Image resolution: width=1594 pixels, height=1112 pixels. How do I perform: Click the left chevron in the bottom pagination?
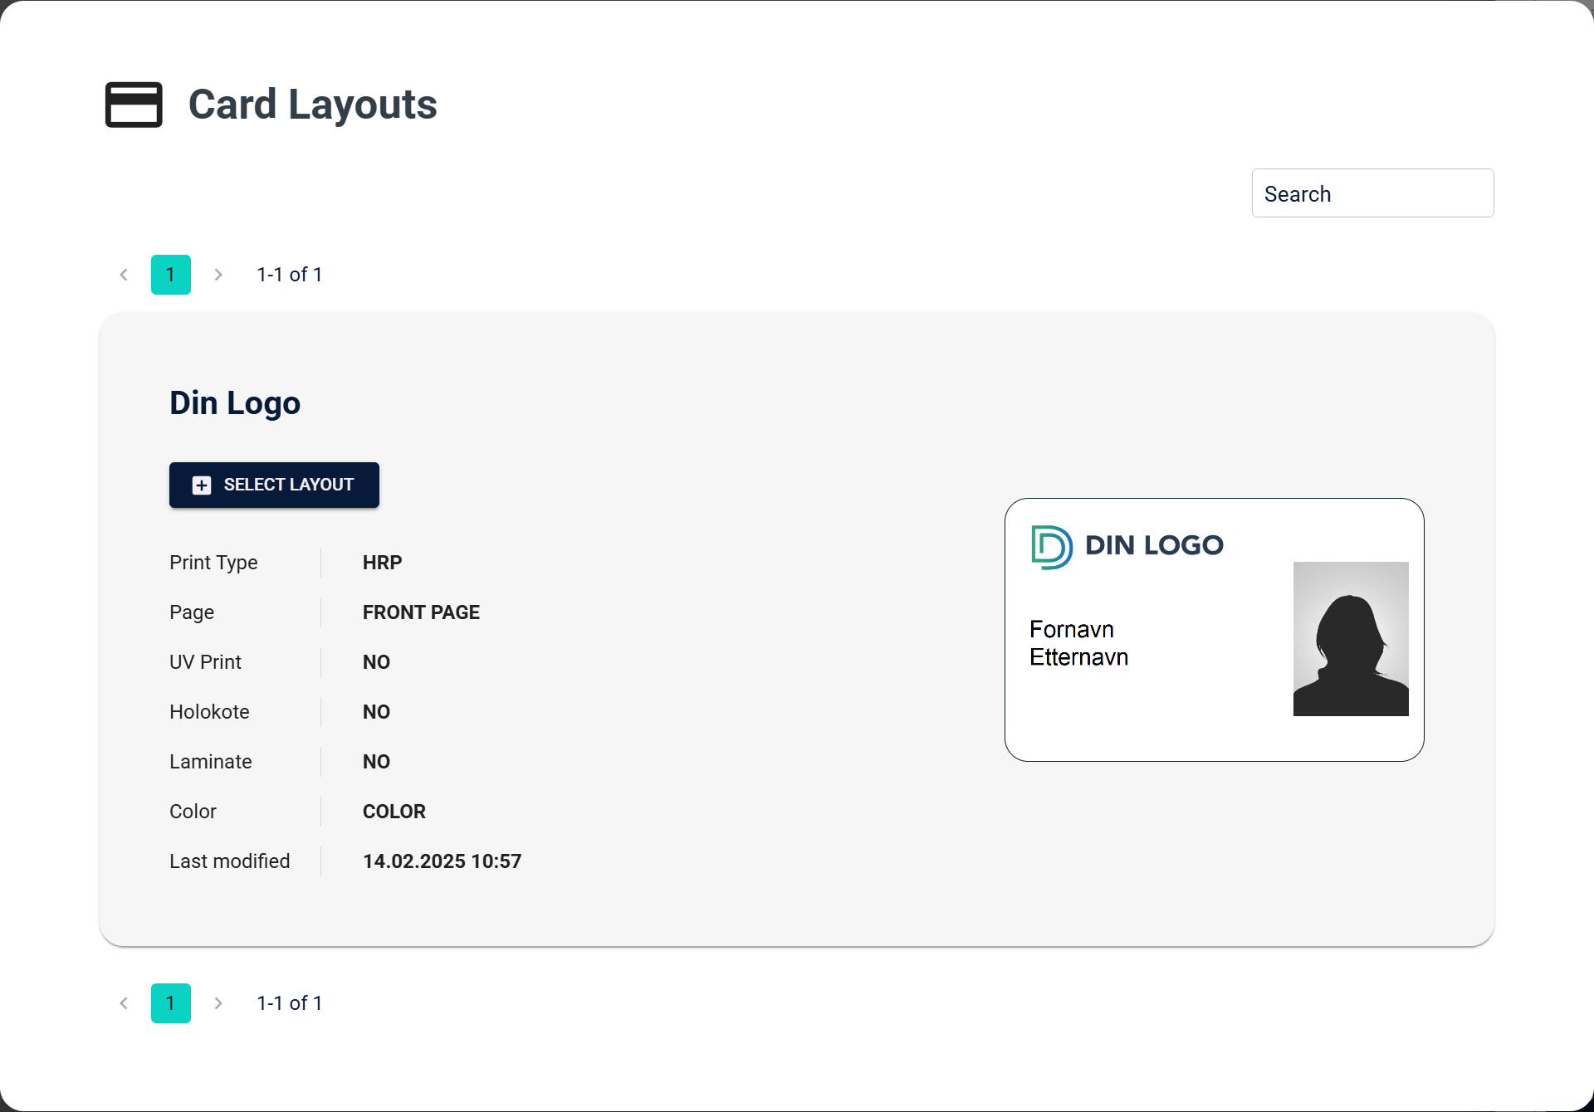pos(123,1002)
